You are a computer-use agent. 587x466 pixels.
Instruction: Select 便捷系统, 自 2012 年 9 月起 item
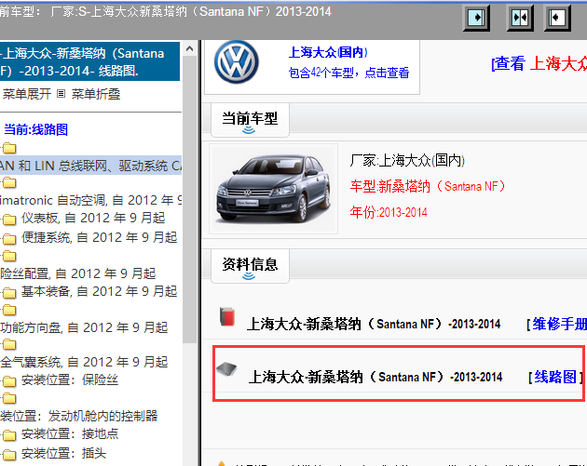pos(99,237)
